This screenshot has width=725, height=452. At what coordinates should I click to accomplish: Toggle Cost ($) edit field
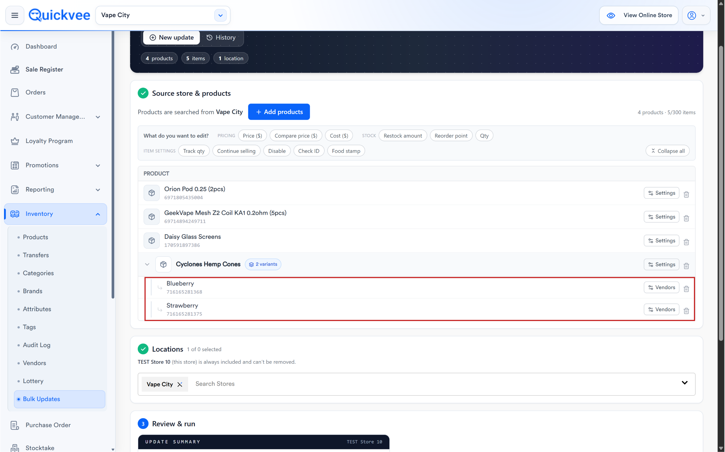coord(339,136)
